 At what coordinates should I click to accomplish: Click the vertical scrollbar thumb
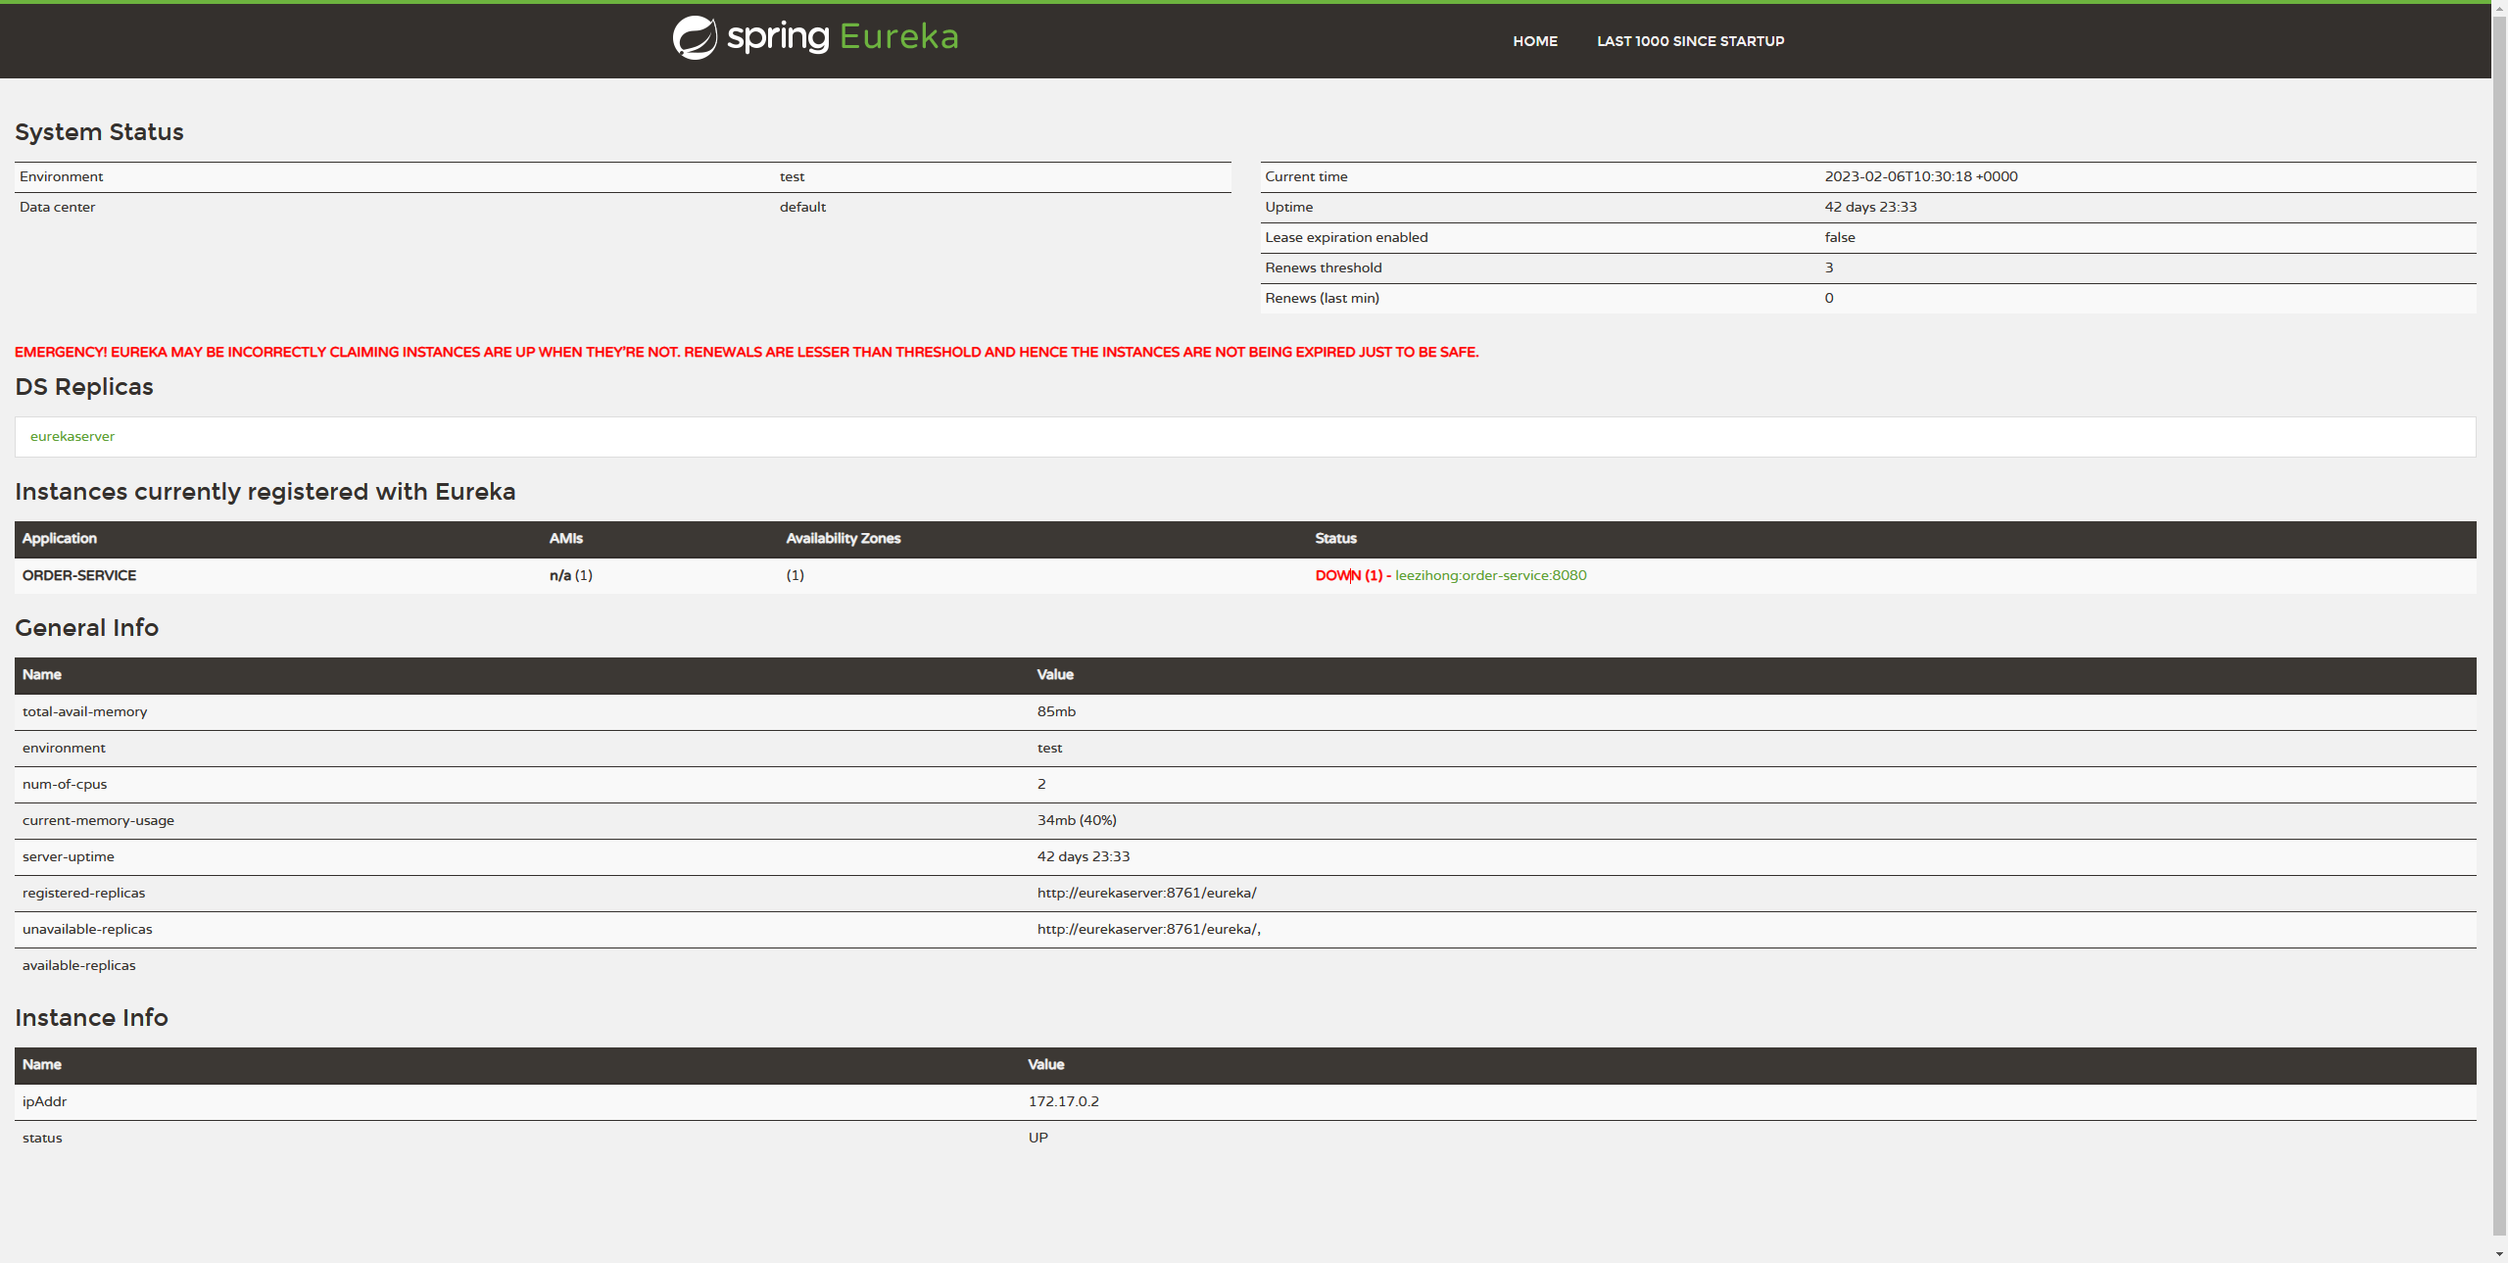(x=2499, y=627)
